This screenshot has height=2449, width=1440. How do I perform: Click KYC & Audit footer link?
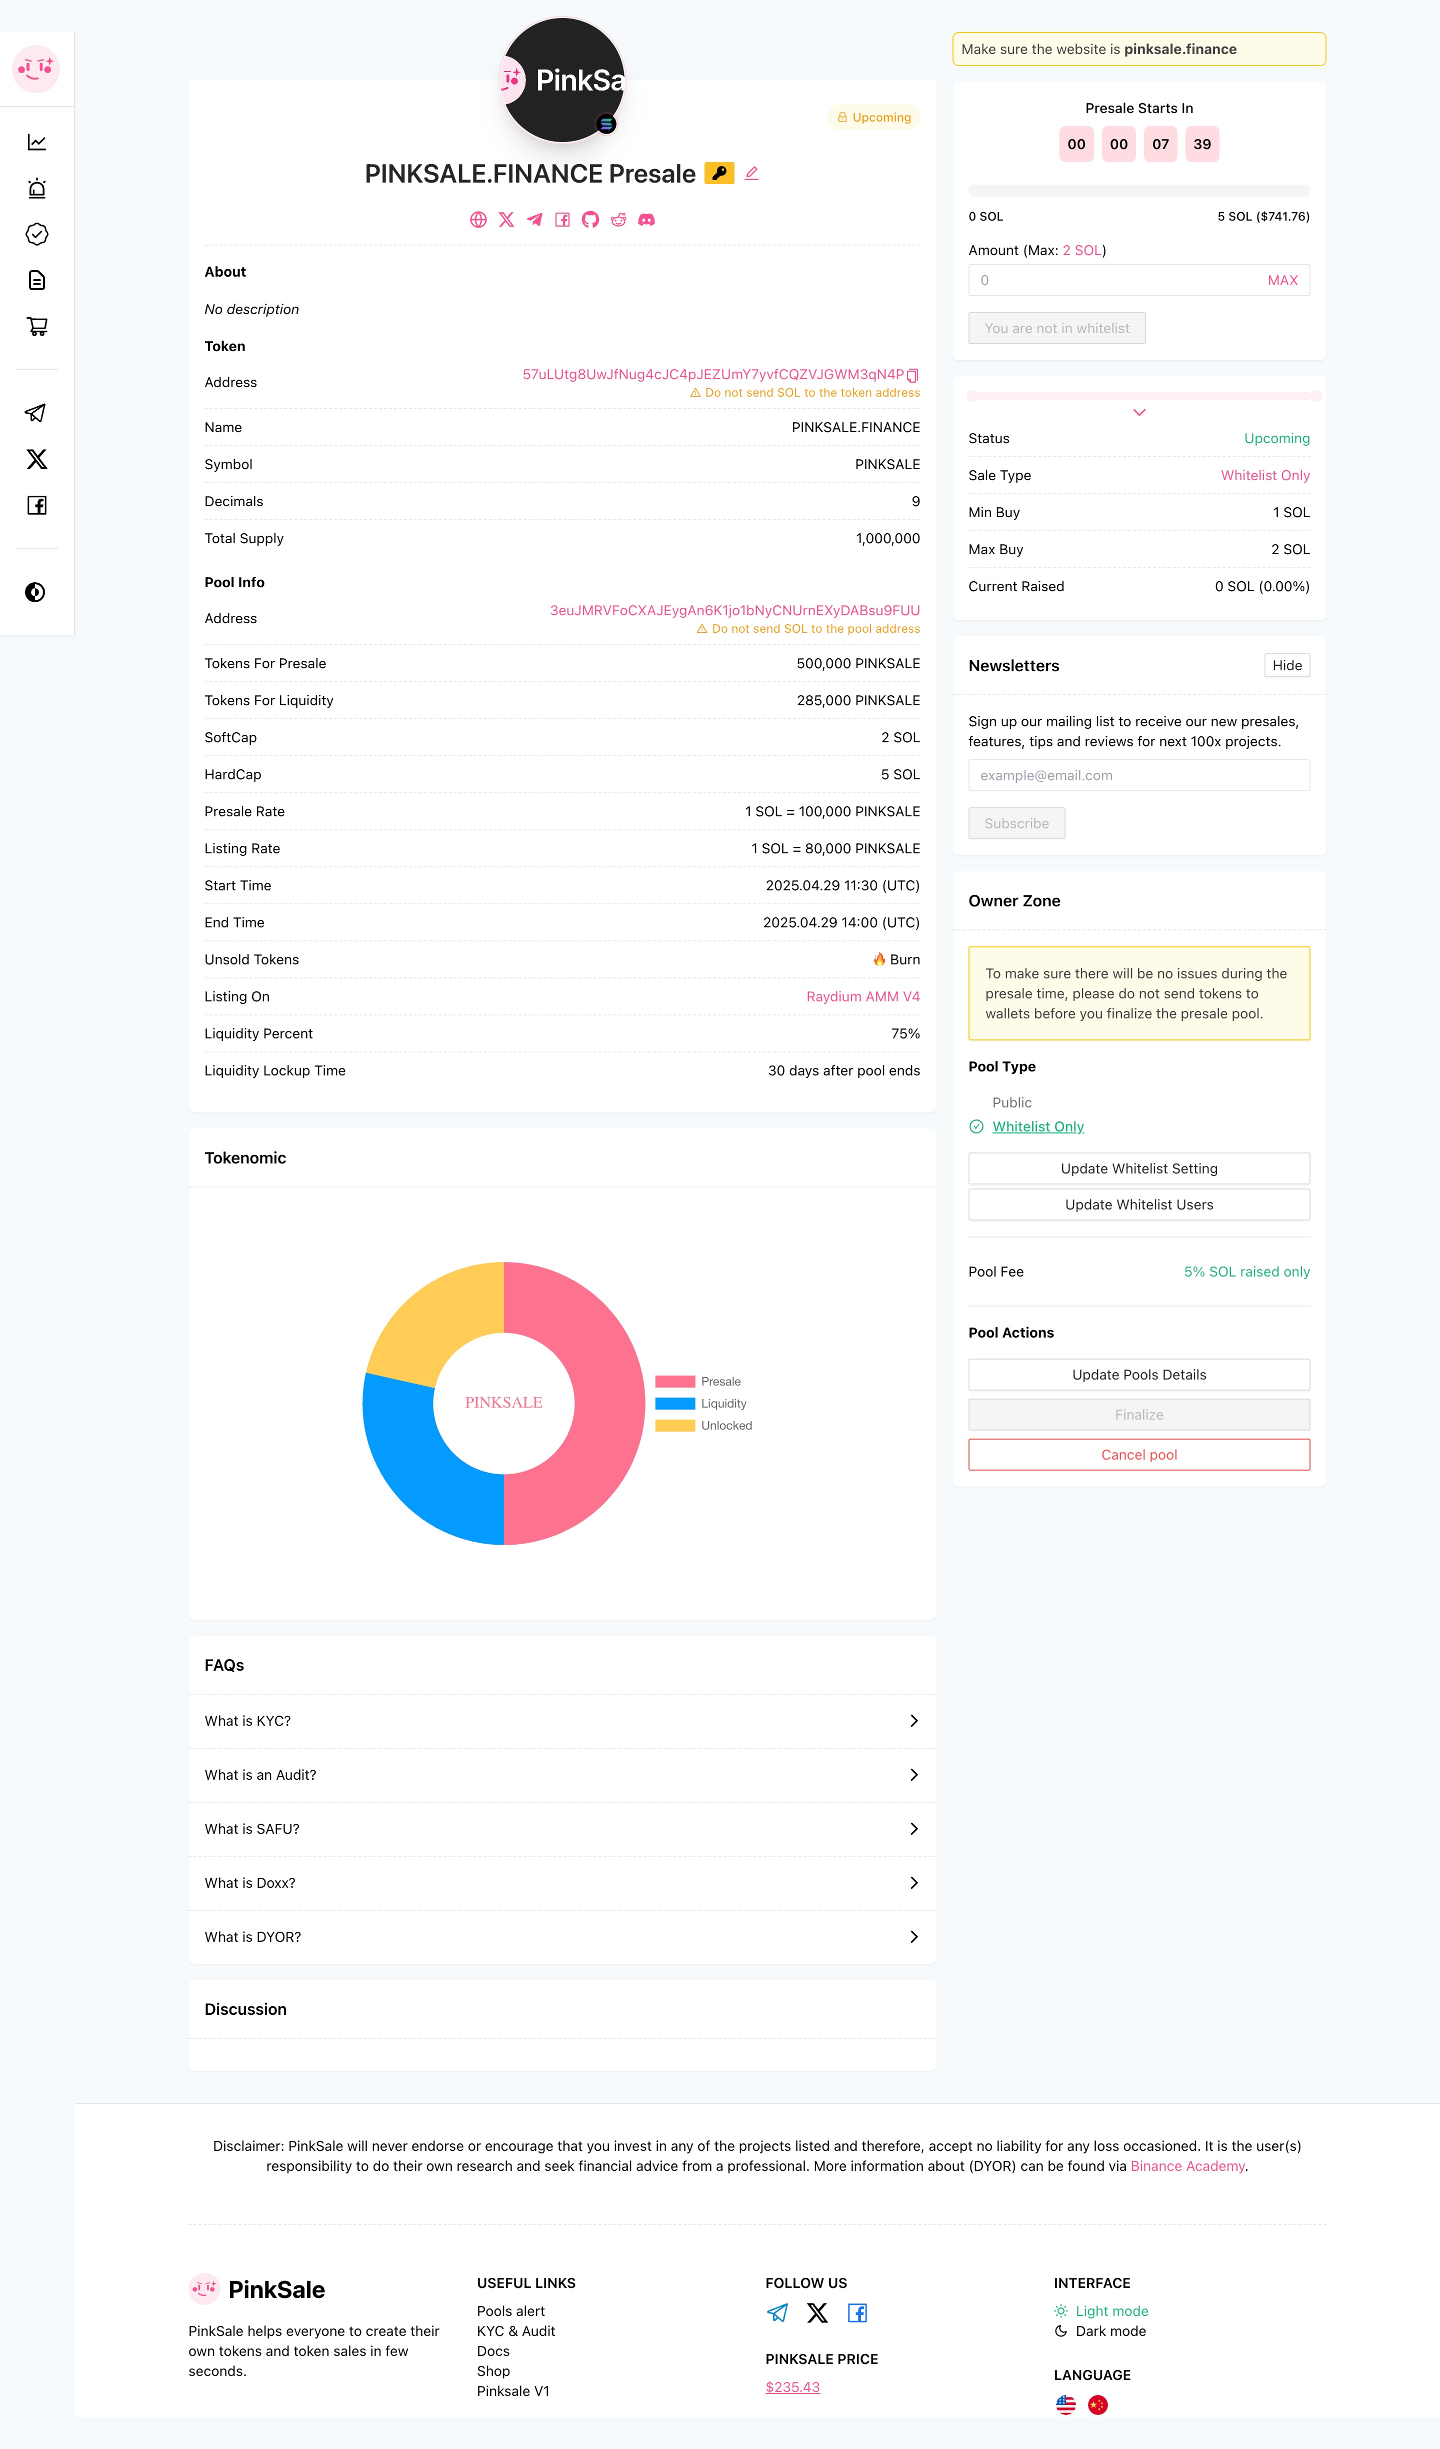coord(515,2331)
